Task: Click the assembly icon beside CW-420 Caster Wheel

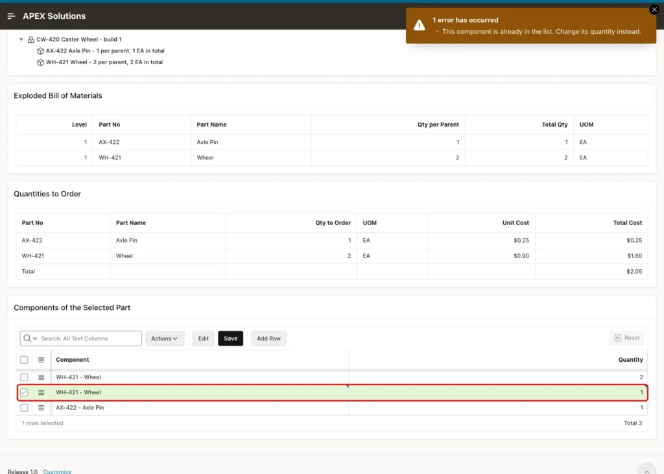Action: tap(31, 40)
